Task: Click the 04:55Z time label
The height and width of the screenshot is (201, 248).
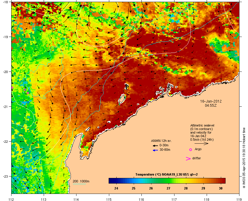Action: (x=211, y=105)
